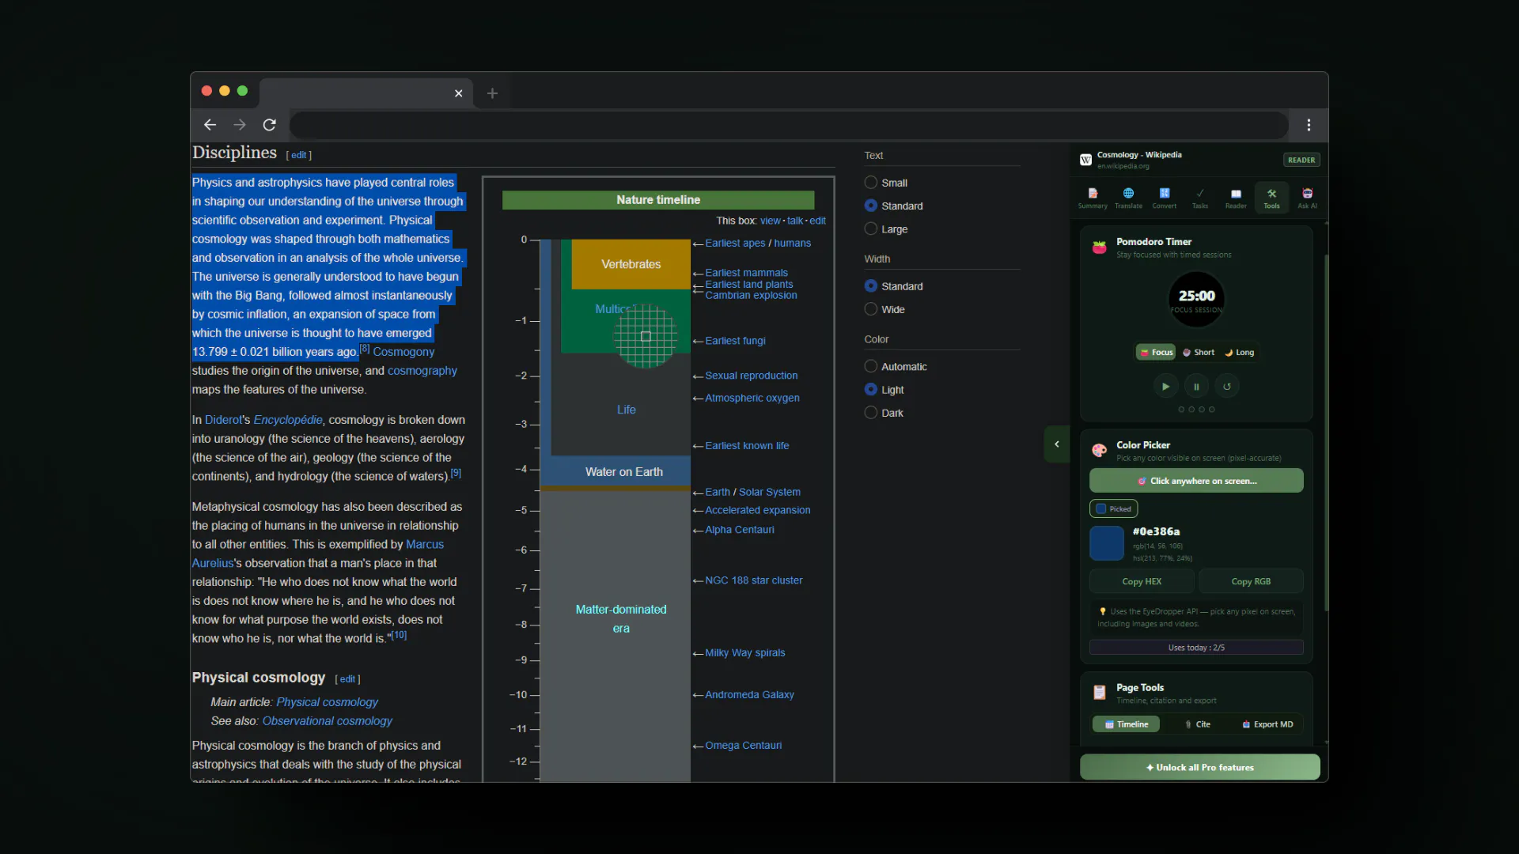Start the Pomodoro timer with play
This screenshot has height=854, width=1519.
[1165, 387]
